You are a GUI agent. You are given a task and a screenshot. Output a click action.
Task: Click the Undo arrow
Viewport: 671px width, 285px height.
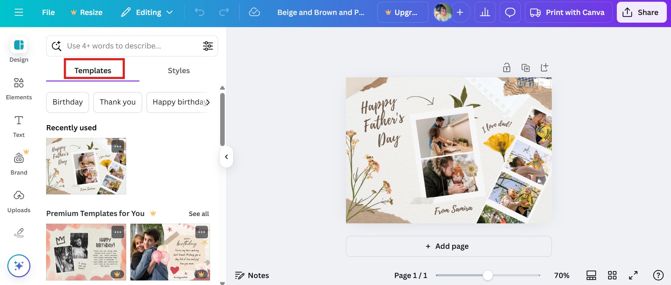200,12
